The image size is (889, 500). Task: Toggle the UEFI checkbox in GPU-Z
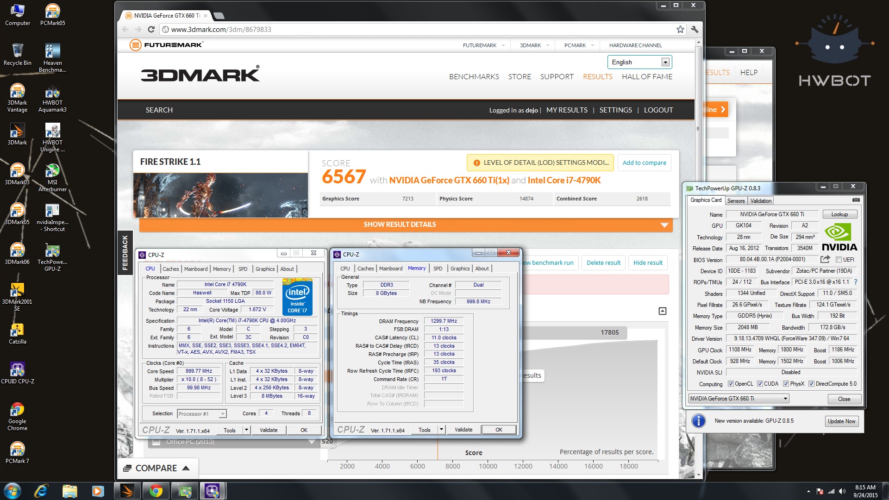(839, 260)
